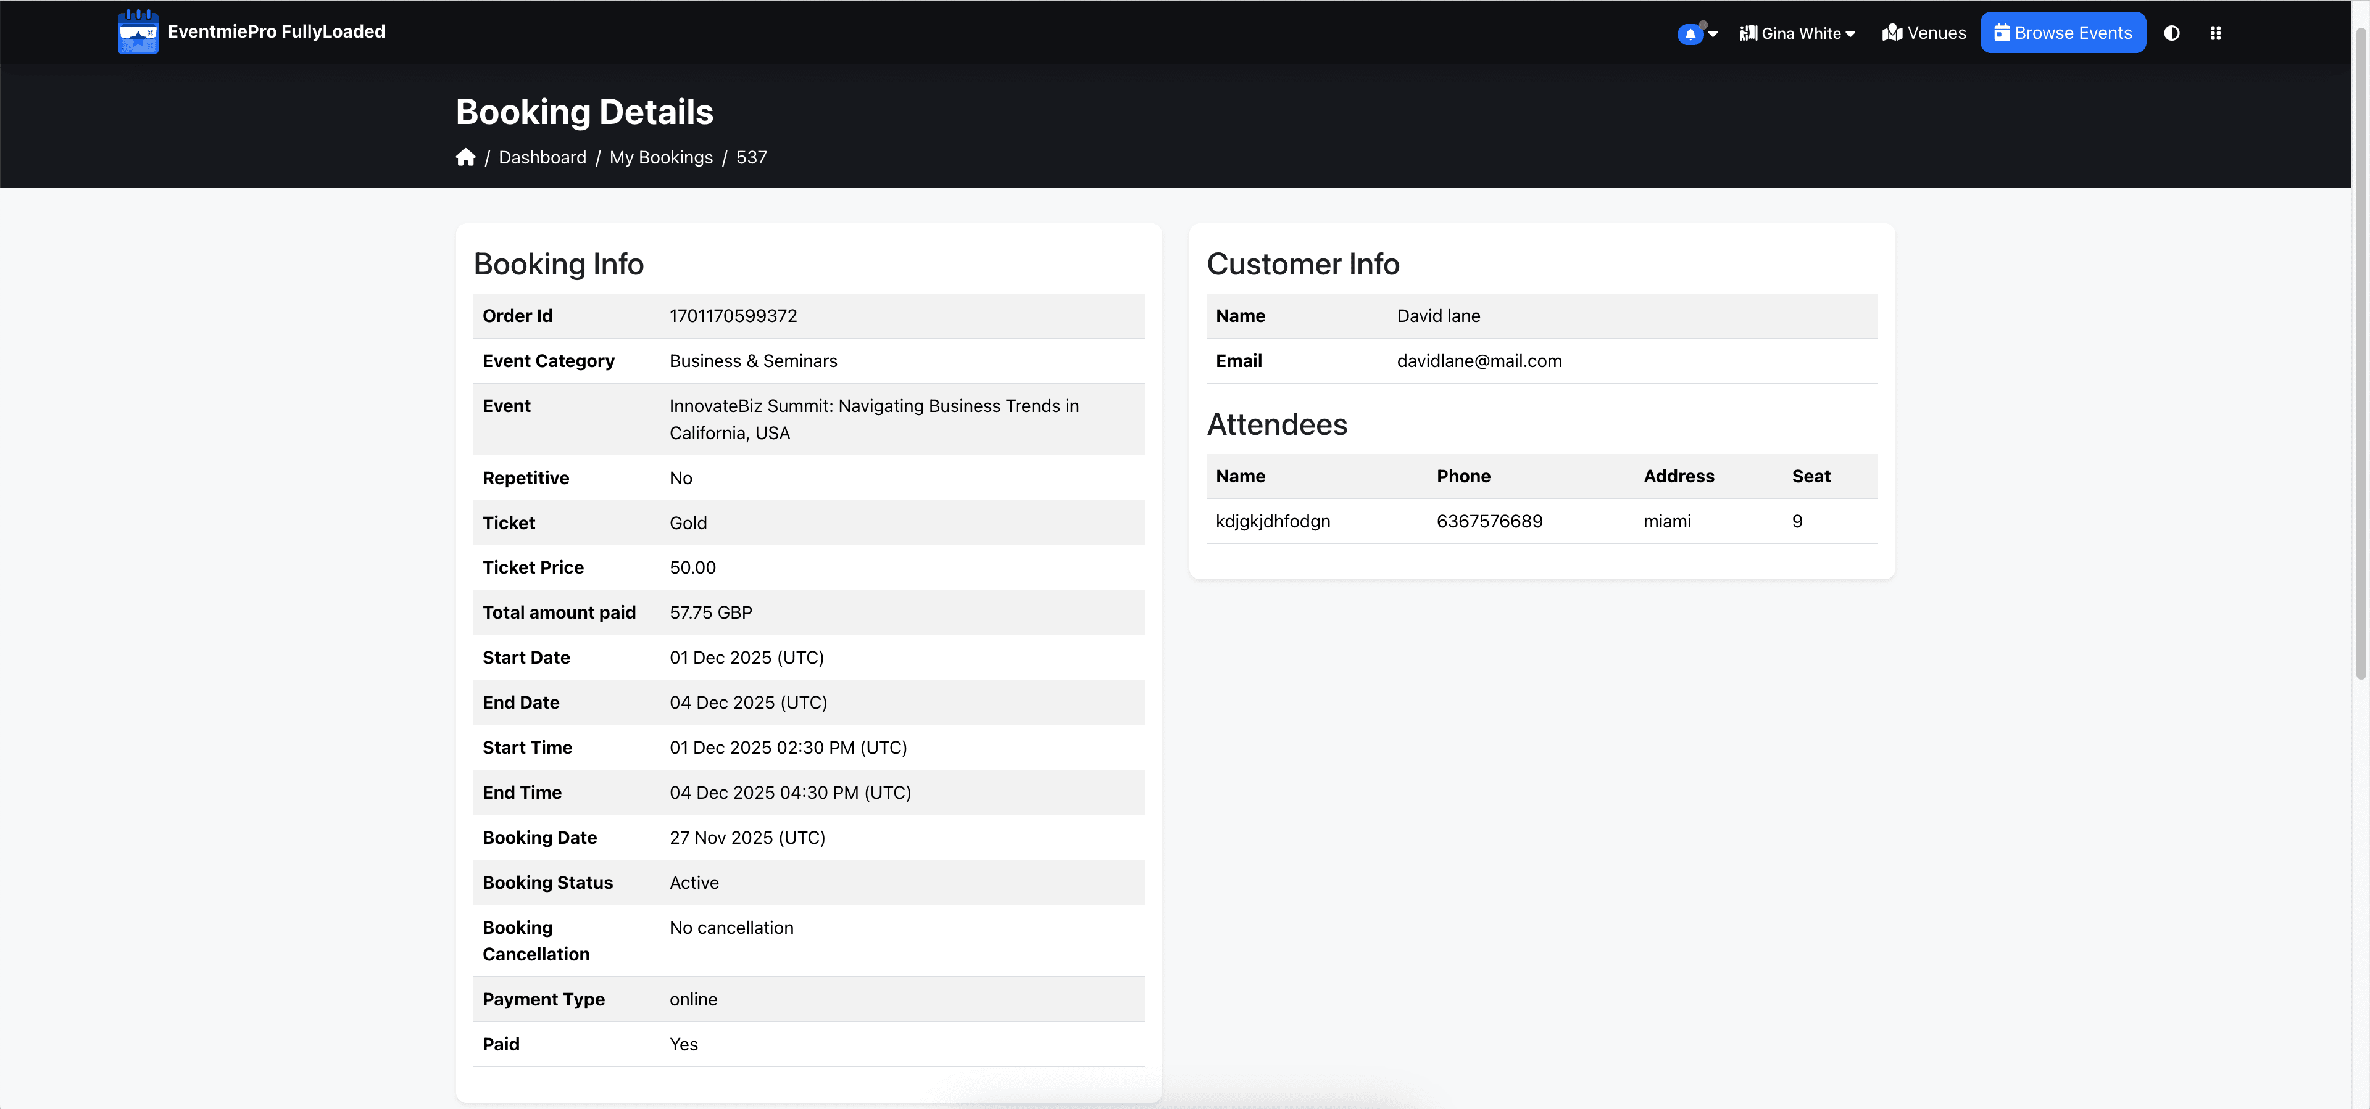
Task: Open the Venues menu item
Action: pyautogui.click(x=1924, y=33)
